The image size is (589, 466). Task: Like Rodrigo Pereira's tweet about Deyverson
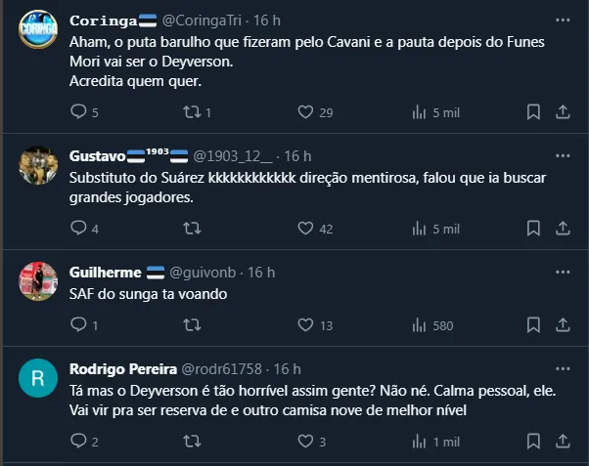pyautogui.click(x=304, y=442)
